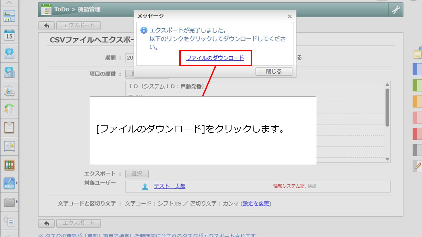The width and height of the screenshot is (422, 237).
Task: Open the blue NEO icon in the sidebar
Action: [x=9, y=183]
